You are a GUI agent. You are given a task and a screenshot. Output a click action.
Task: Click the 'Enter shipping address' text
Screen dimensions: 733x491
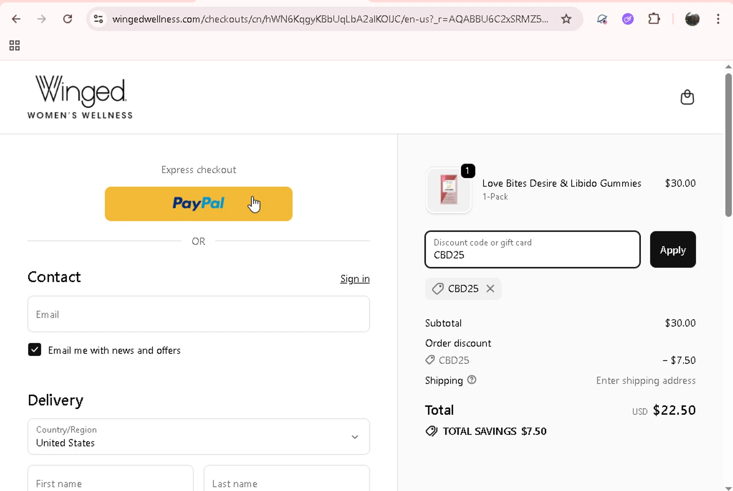tap(646, 380)
